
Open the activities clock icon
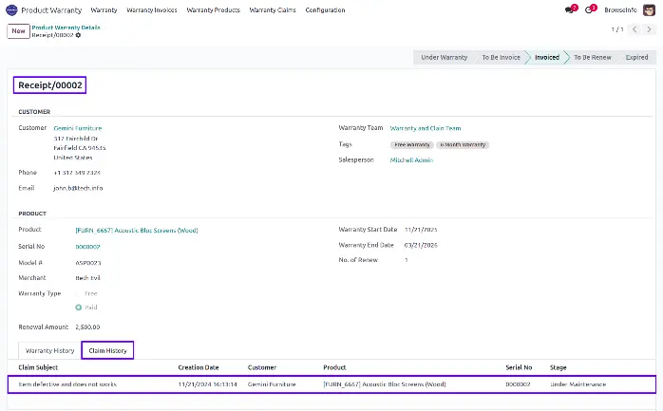tap(590, 9)
